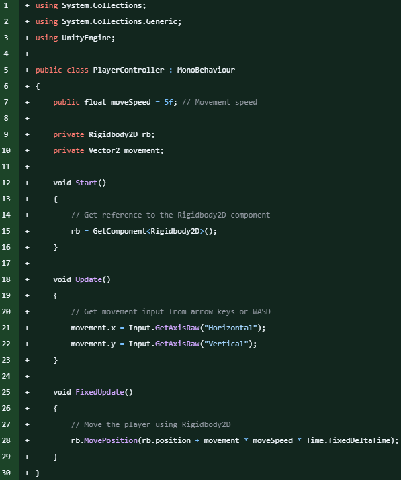Viewport: 401px width, 480px height.
Task: Click line number 18 in the gutter
Action: 6,279
